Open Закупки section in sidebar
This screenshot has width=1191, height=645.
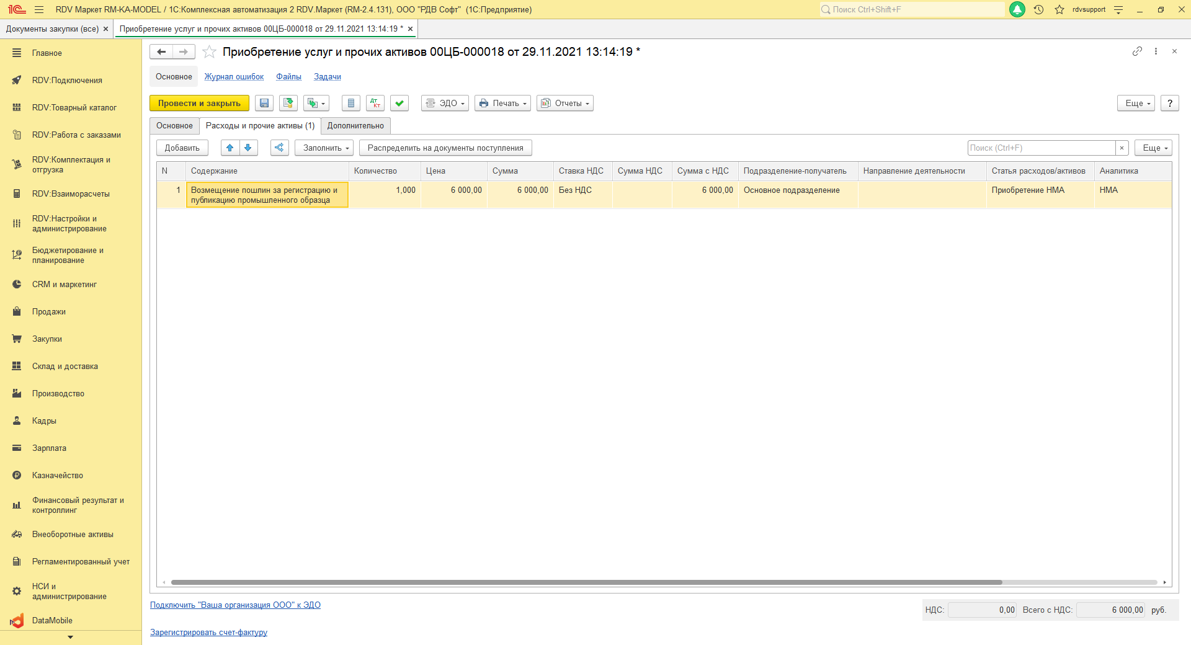[47, 339]
